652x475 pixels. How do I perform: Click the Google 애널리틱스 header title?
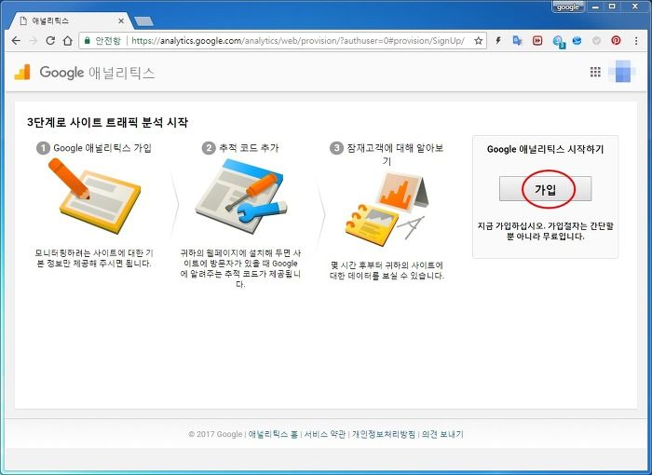[x=97, y=73]
